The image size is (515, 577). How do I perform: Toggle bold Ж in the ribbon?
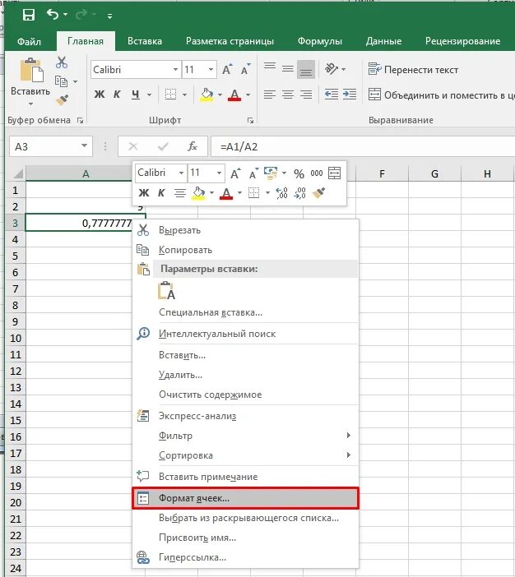point(99,95)
